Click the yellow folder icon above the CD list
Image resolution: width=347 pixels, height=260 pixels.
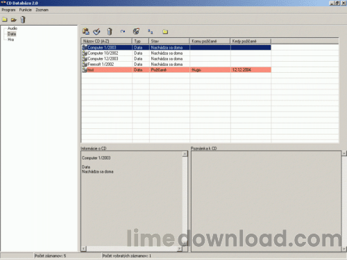(165, 32)
